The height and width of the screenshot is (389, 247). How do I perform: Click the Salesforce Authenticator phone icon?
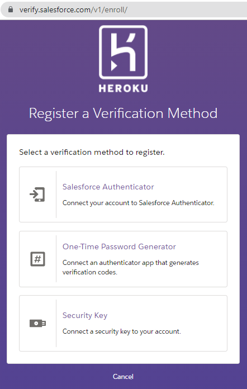click(37, 194)
